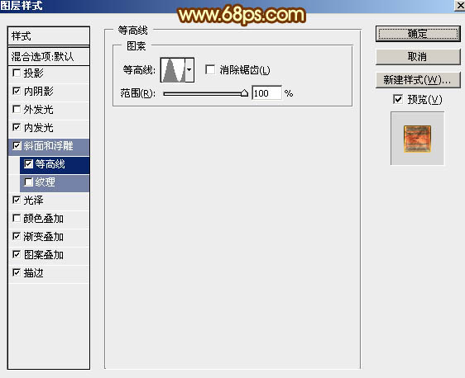Select the 内发光 inner glow item
Image resolution: width=465 pixels, height=378 pixels.
(49, 128)
